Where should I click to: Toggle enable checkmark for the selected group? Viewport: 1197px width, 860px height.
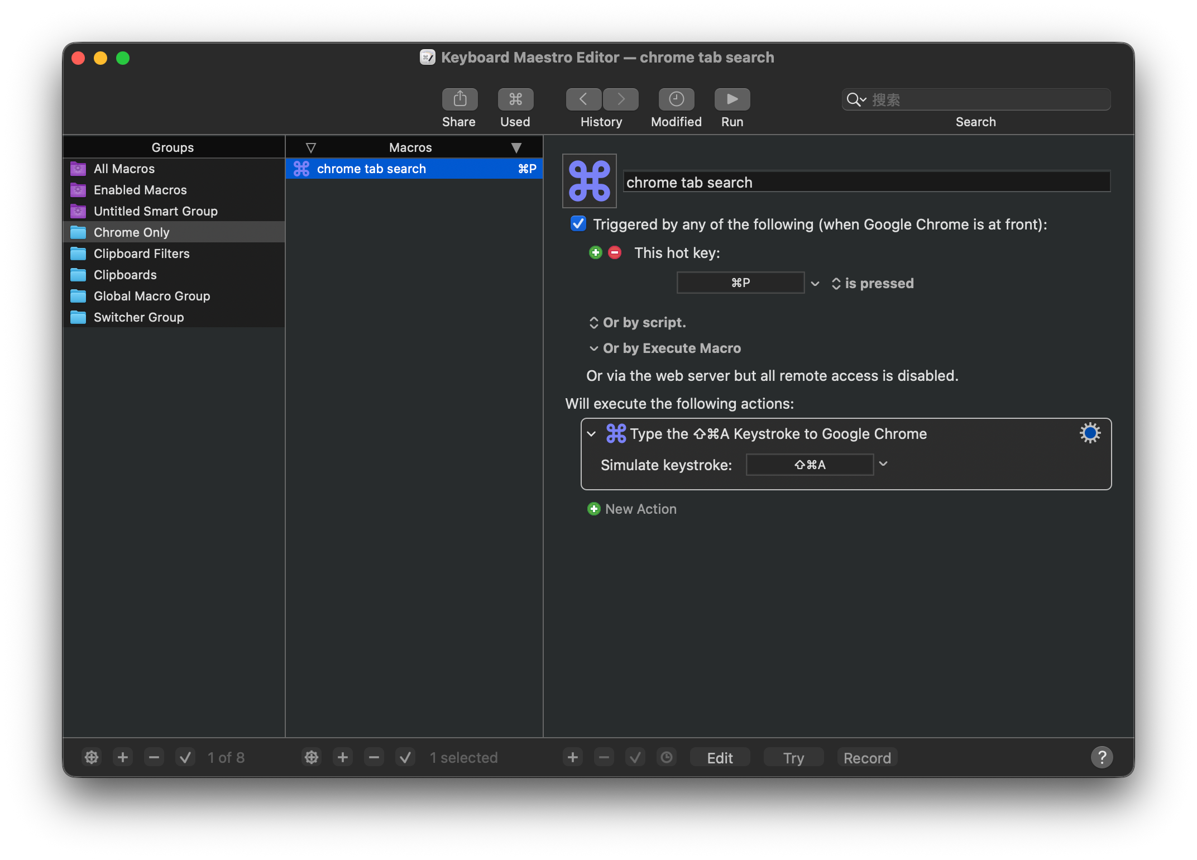pyautogui.click(x=185, y=758)
